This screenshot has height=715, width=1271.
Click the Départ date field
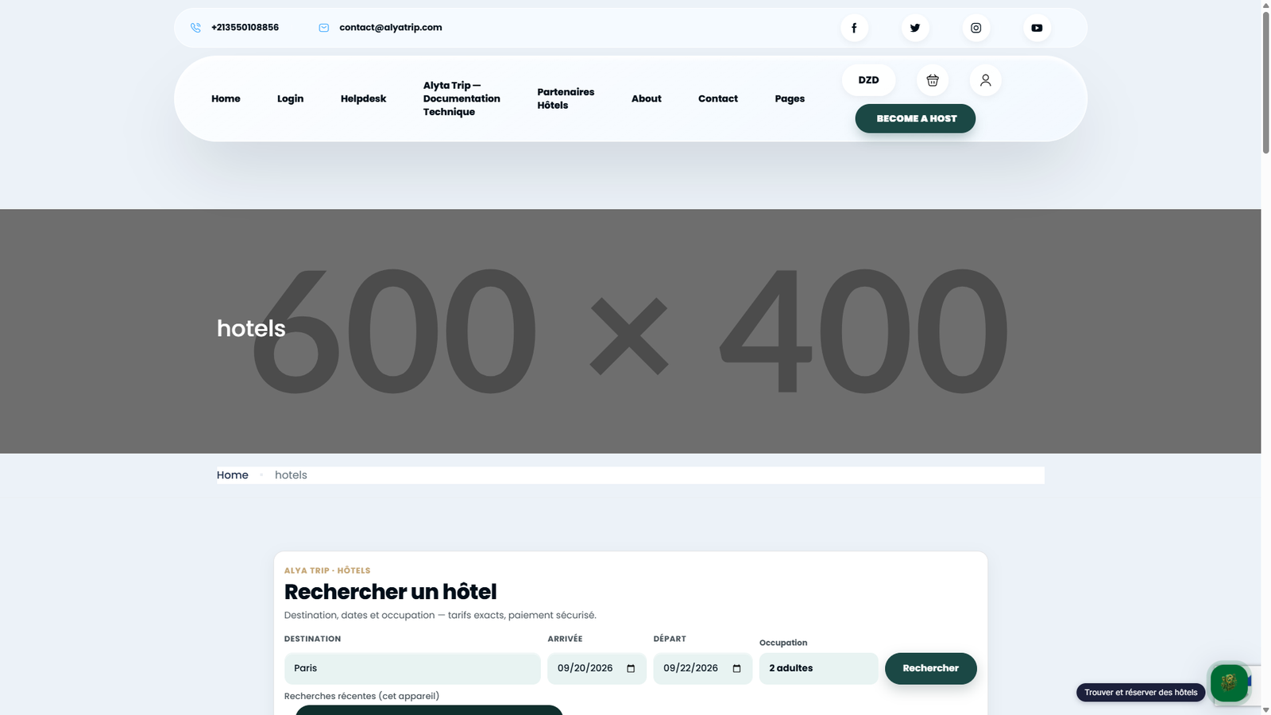coord(702,669)
